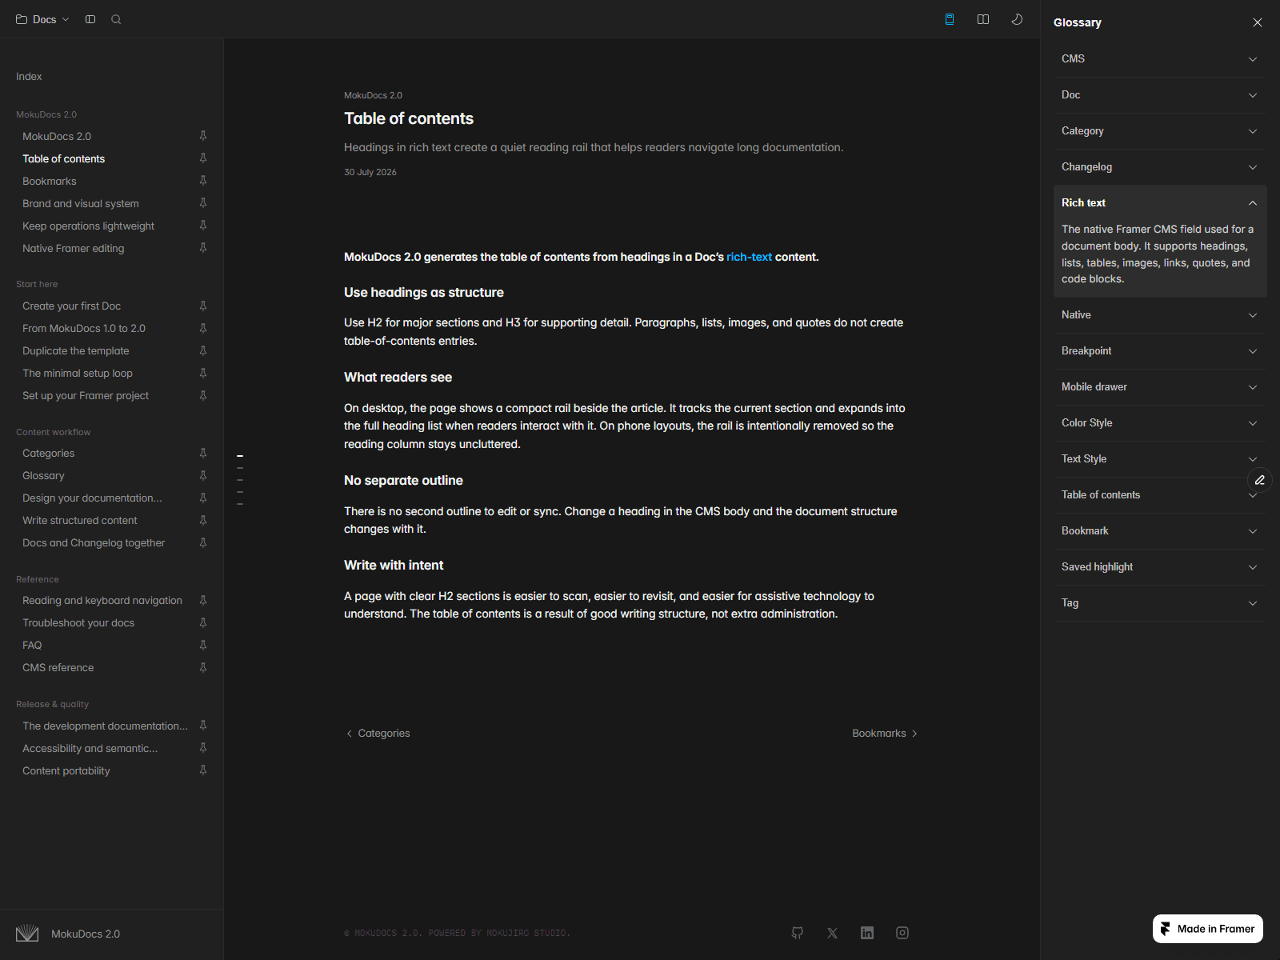Viewport: 1280px width, 960px height.
Task: Click the Made in Framer badge
Action: point(1208,929)
